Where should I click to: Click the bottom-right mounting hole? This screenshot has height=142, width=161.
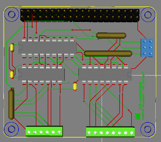point(148,130)
